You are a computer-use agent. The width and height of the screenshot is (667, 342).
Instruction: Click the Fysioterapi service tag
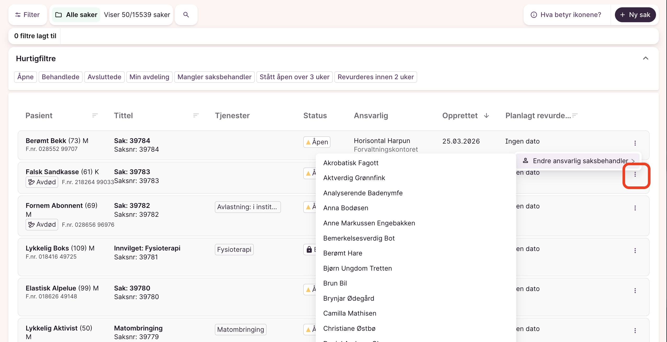coord(234,249)
